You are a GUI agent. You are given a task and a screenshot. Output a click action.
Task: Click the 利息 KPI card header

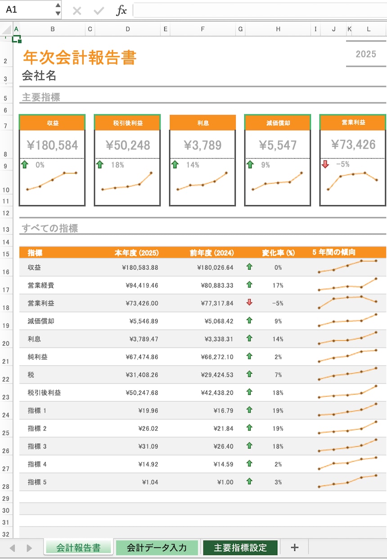(x=202, y=123)
